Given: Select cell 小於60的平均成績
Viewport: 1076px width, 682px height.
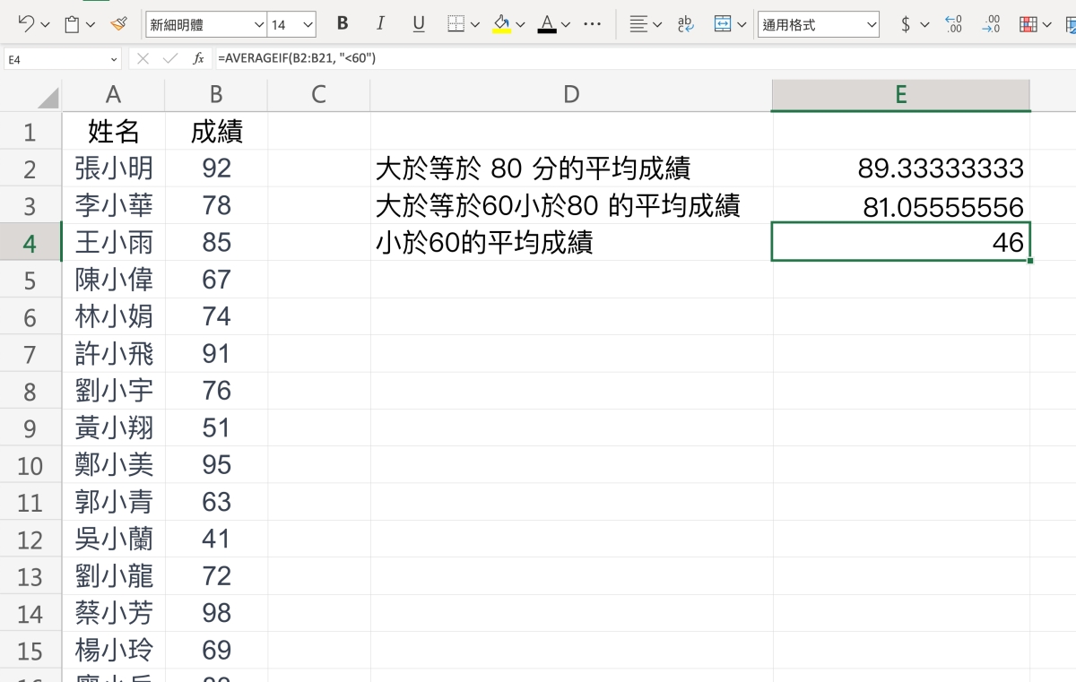Looking at the screenshot, I should coord(571,243).
